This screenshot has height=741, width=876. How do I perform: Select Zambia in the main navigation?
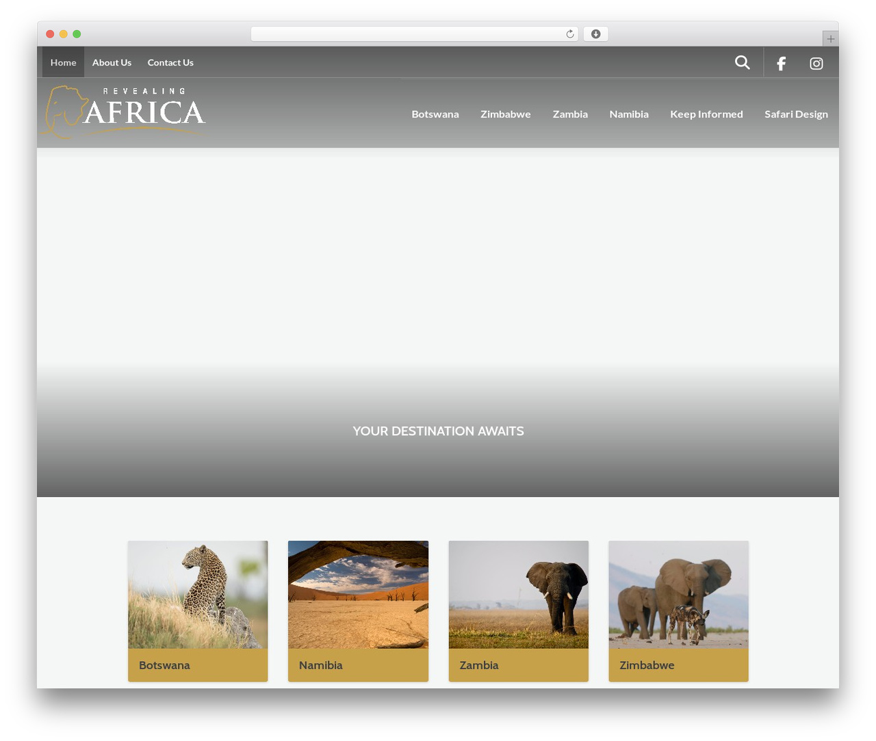tap(570, 114)
